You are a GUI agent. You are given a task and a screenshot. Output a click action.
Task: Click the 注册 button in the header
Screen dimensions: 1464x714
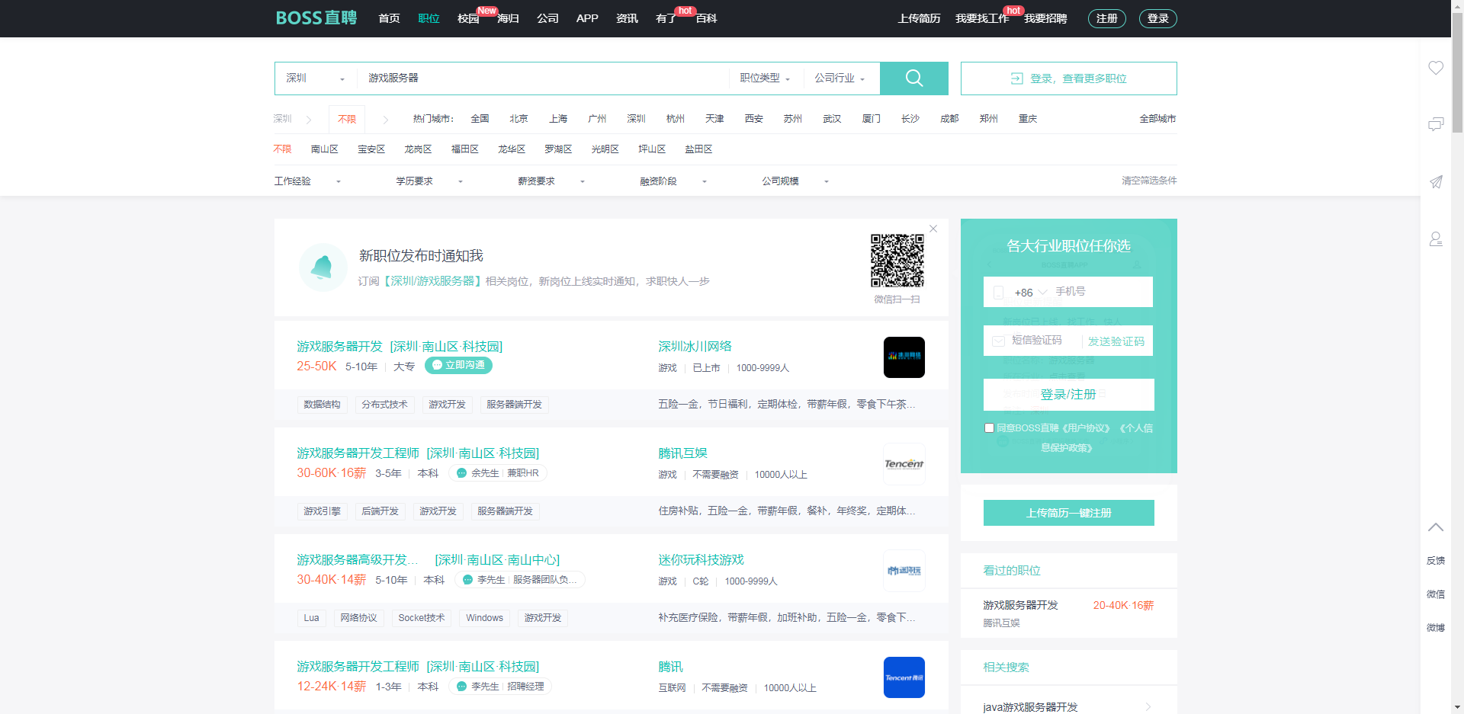pyautogui.click(x=1107, y=18)
